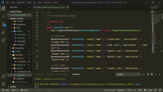Open Manage settings gear
Viewport: 163px width, 92px height.
tap(3, 84)
